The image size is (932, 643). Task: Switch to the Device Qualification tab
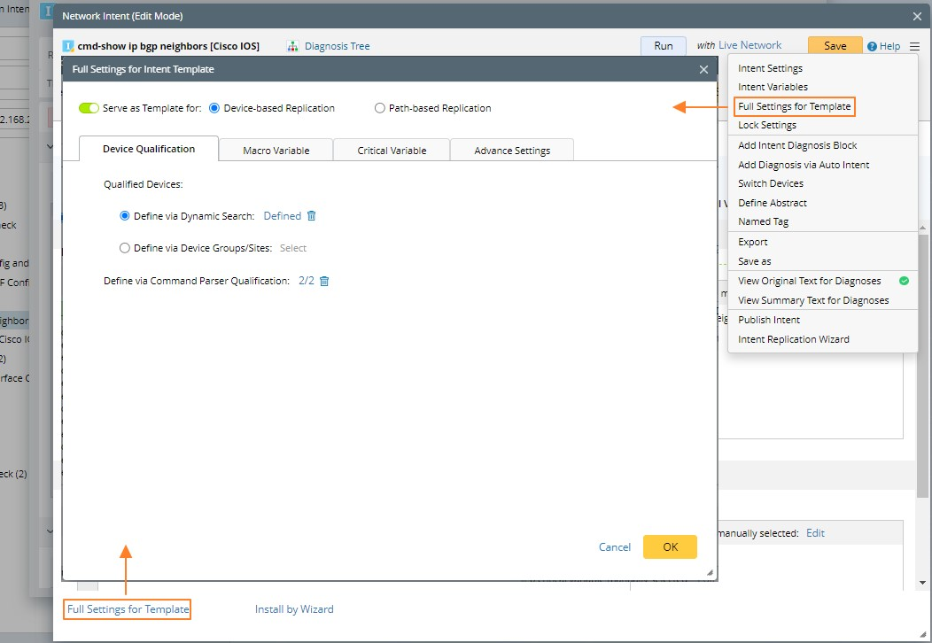[149, 149]
